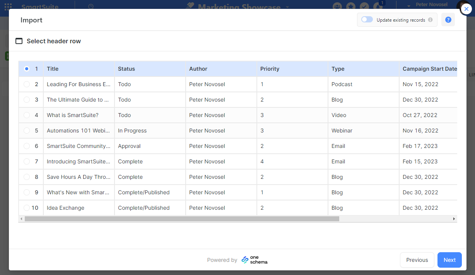This screenshot has height=275, width=475.
Task: Click the horizontal scrollbar thumb
Action: pos(182,219)
